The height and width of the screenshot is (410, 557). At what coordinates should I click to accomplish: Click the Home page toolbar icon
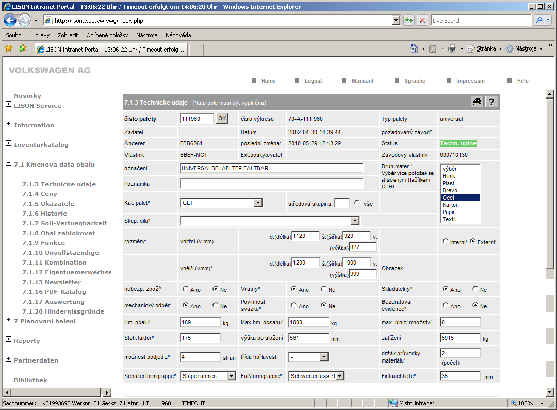tap(414, 48)
